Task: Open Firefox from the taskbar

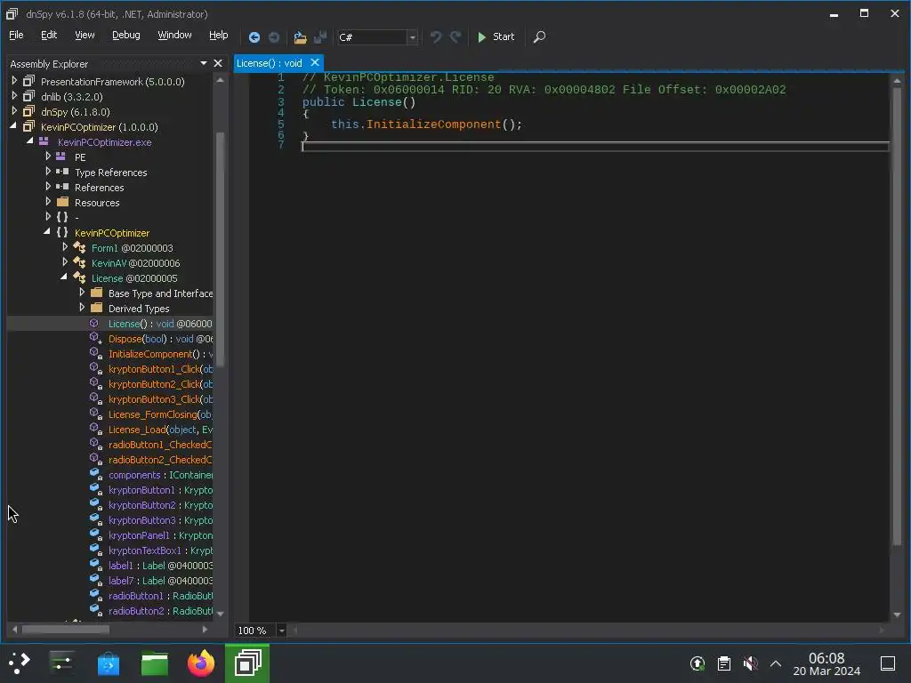Action: coord(201,663)
